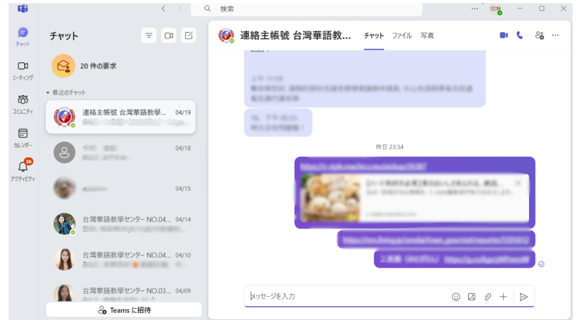
Task: Open the plus actions menu in composer
Action: click(503, 296)
